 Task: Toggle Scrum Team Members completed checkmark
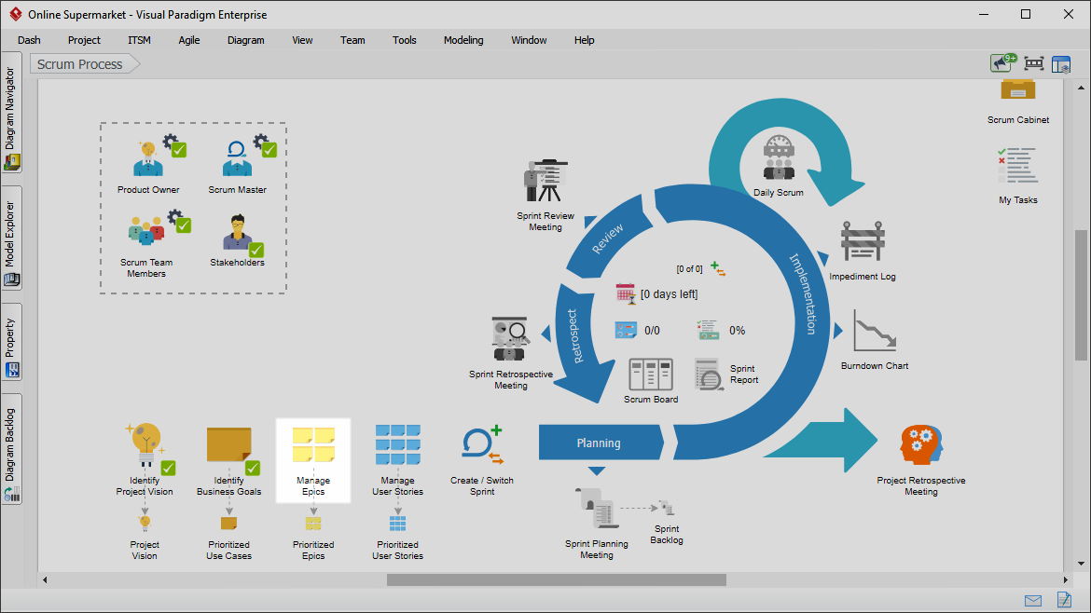tap(183, 225)
